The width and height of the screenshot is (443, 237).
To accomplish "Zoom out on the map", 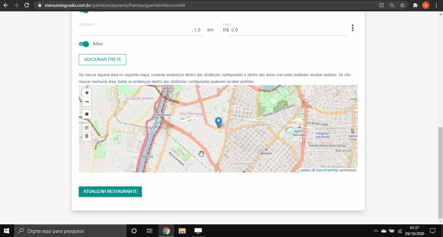I will 87,102.
